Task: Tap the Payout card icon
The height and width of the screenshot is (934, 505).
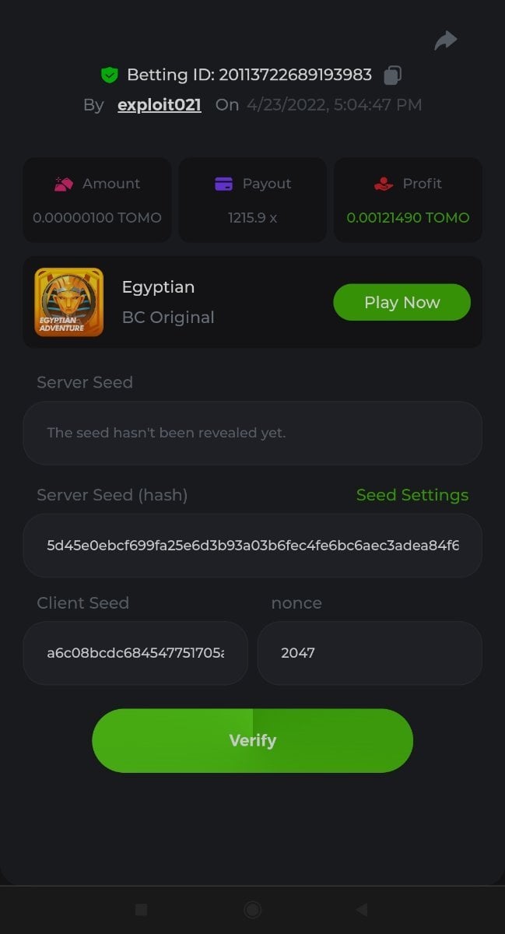Action: 223,184
